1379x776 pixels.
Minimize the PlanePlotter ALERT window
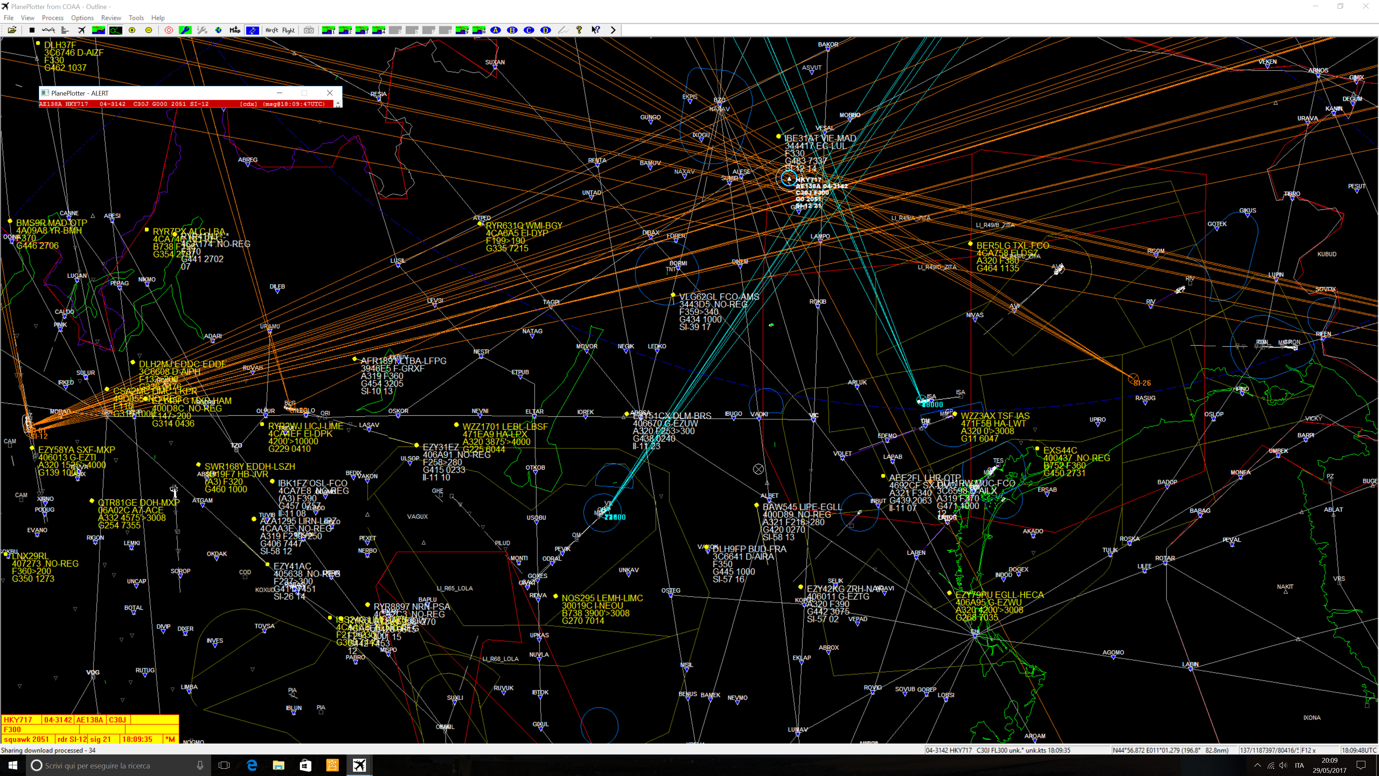click(x=279, y=93)
